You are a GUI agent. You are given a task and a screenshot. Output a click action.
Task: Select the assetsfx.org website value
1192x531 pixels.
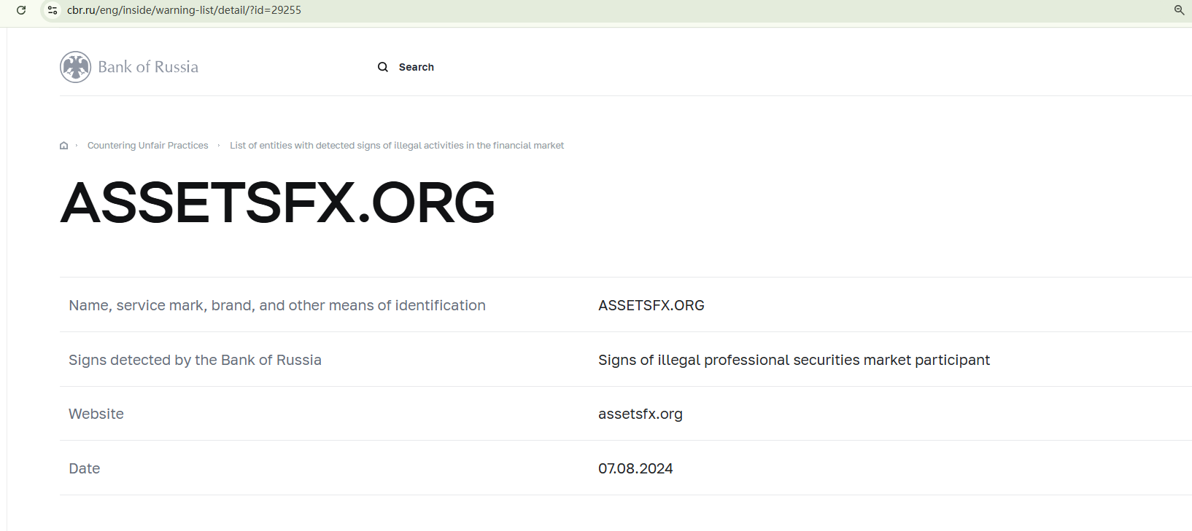coord(640,414)
